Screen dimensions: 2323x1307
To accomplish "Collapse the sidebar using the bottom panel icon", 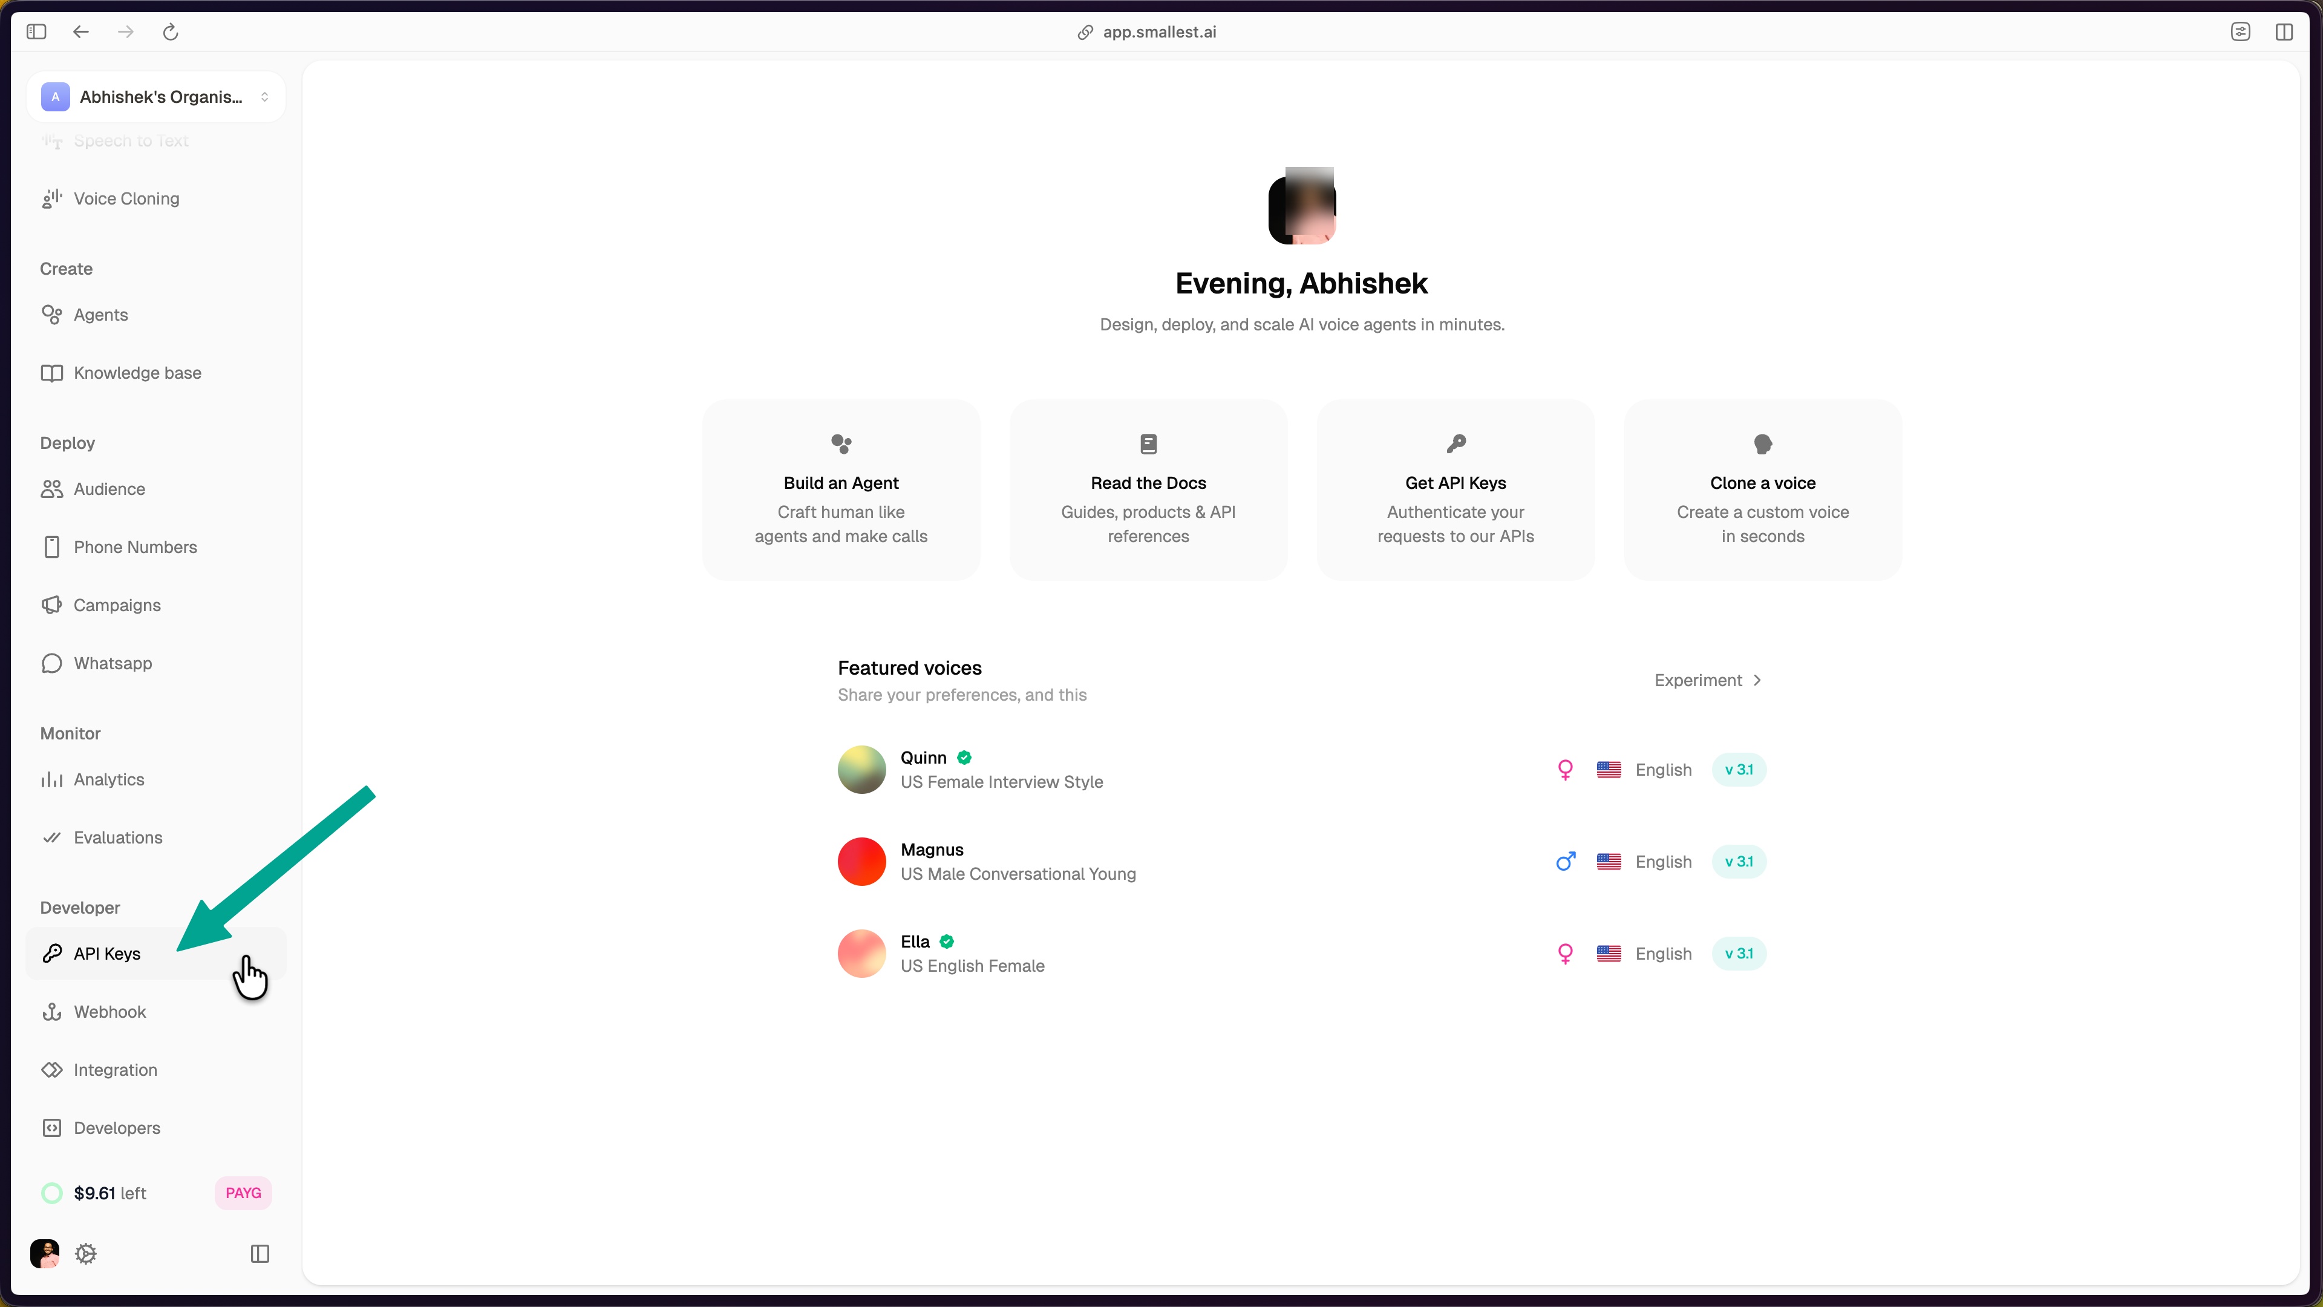I will point(260,1254).
